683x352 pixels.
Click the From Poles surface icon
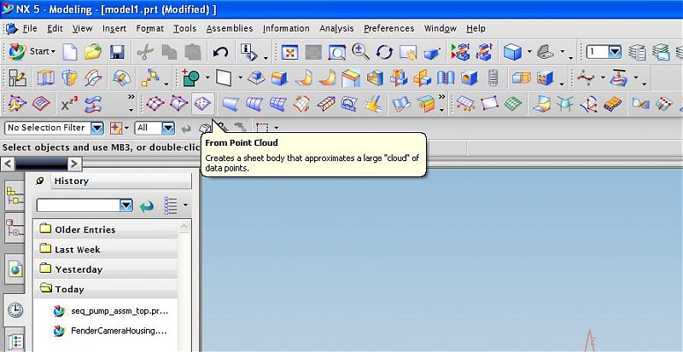pos(178,104)
